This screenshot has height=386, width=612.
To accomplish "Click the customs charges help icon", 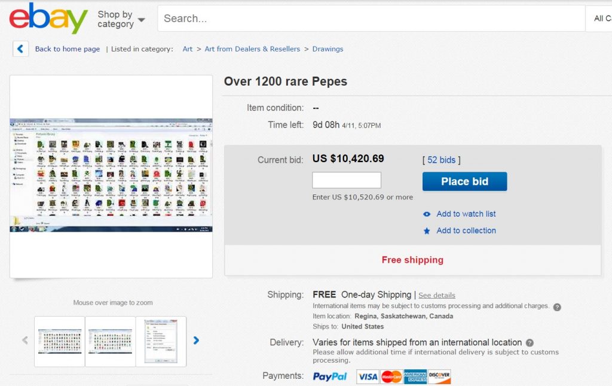I will tap(557, 307).
